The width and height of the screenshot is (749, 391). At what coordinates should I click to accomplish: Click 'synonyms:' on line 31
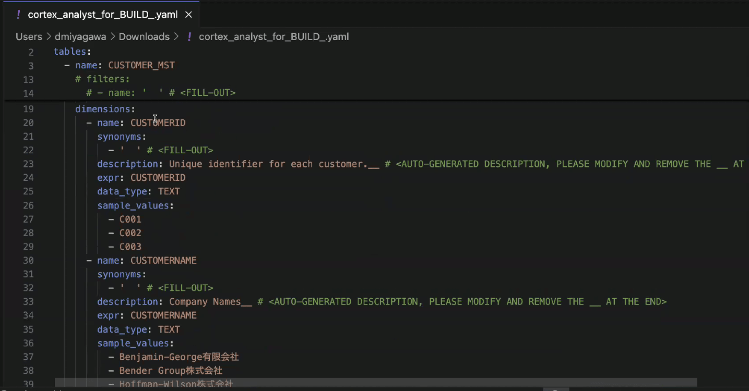[x=122, y=274]
